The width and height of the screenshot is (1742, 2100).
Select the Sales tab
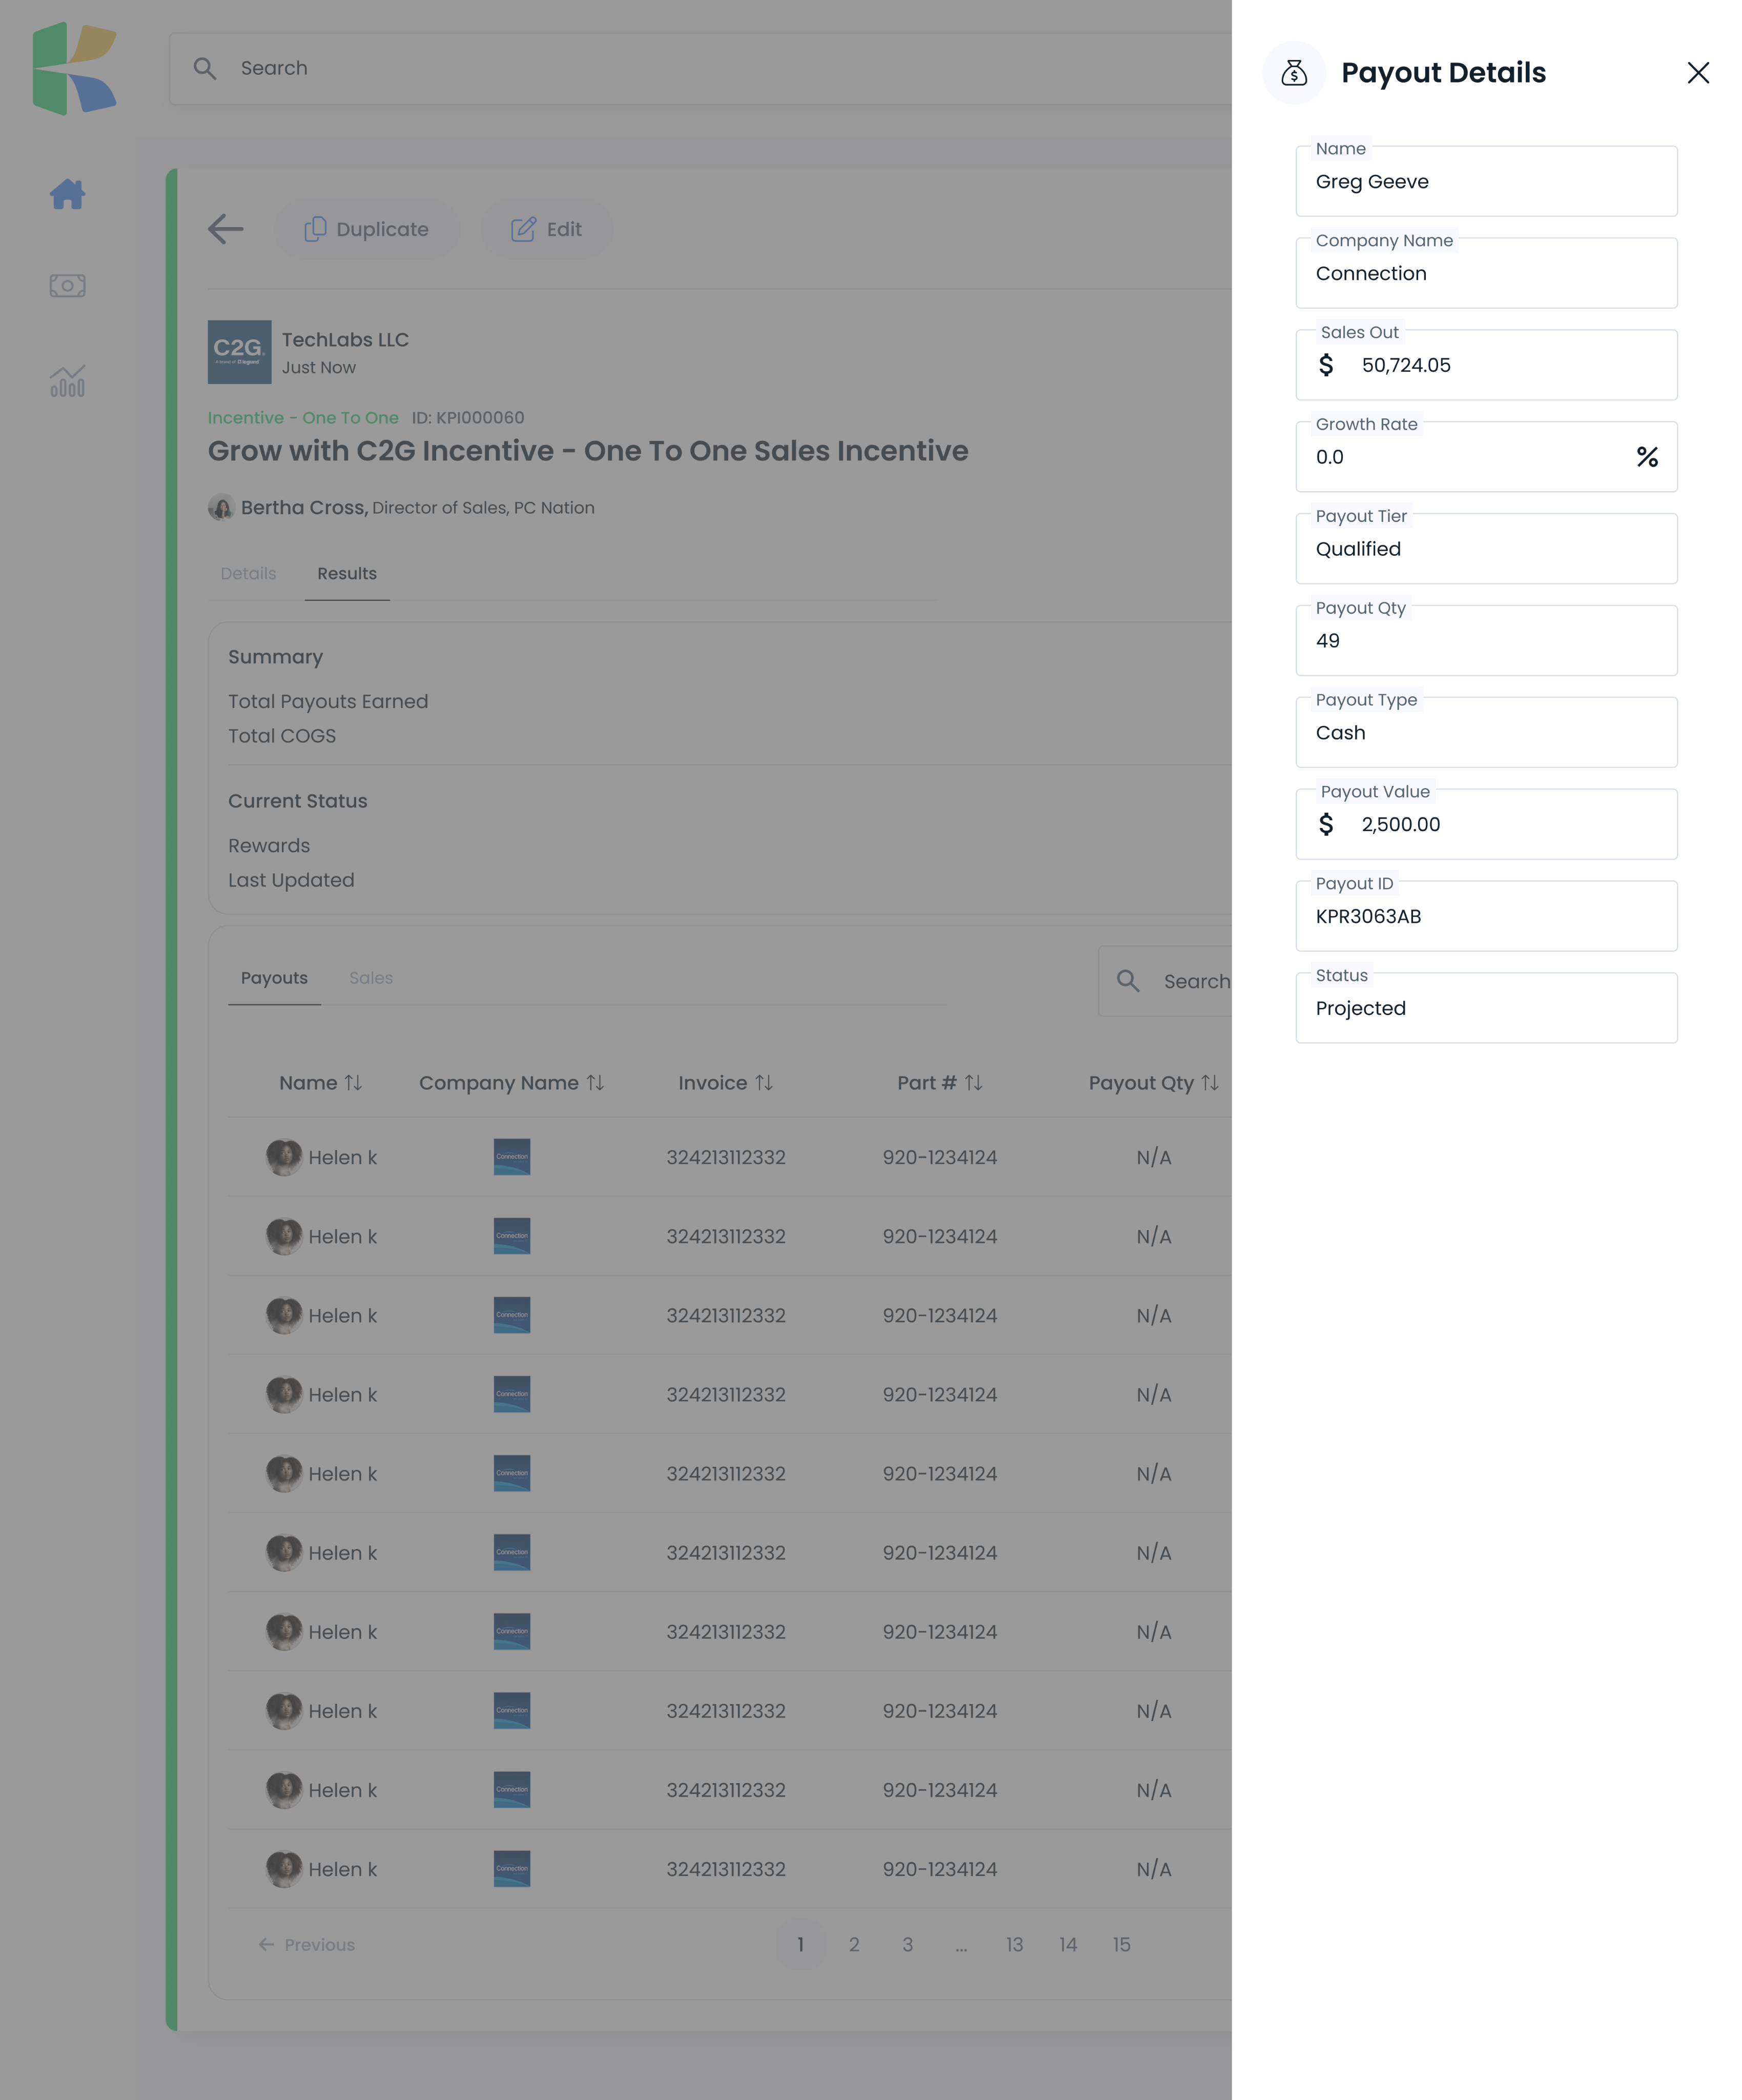(371, 978)
